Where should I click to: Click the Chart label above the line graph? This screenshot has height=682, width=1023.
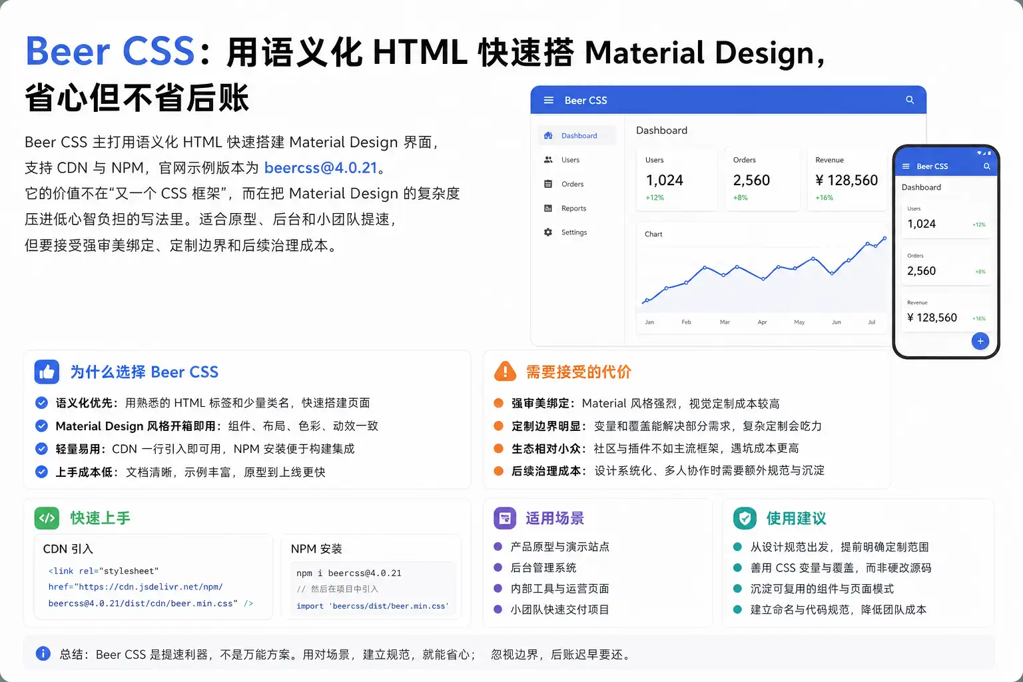653,234
